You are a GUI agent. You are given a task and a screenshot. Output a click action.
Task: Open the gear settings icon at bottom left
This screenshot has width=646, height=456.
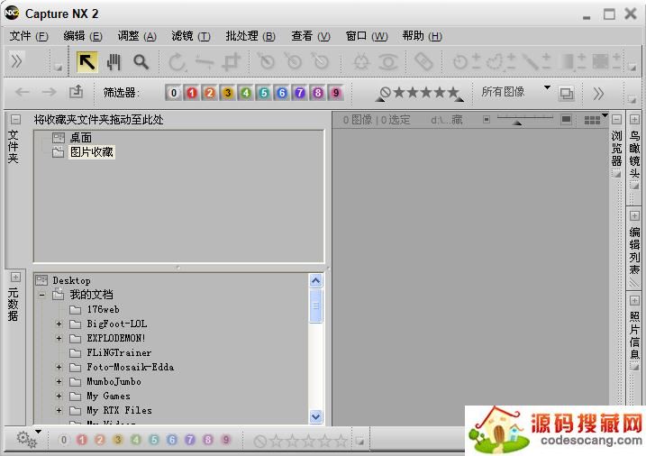(x=26, y=440)
